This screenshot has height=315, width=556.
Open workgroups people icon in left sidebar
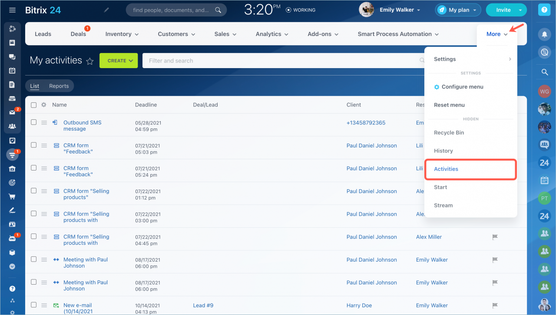click(x=12, y=126)
